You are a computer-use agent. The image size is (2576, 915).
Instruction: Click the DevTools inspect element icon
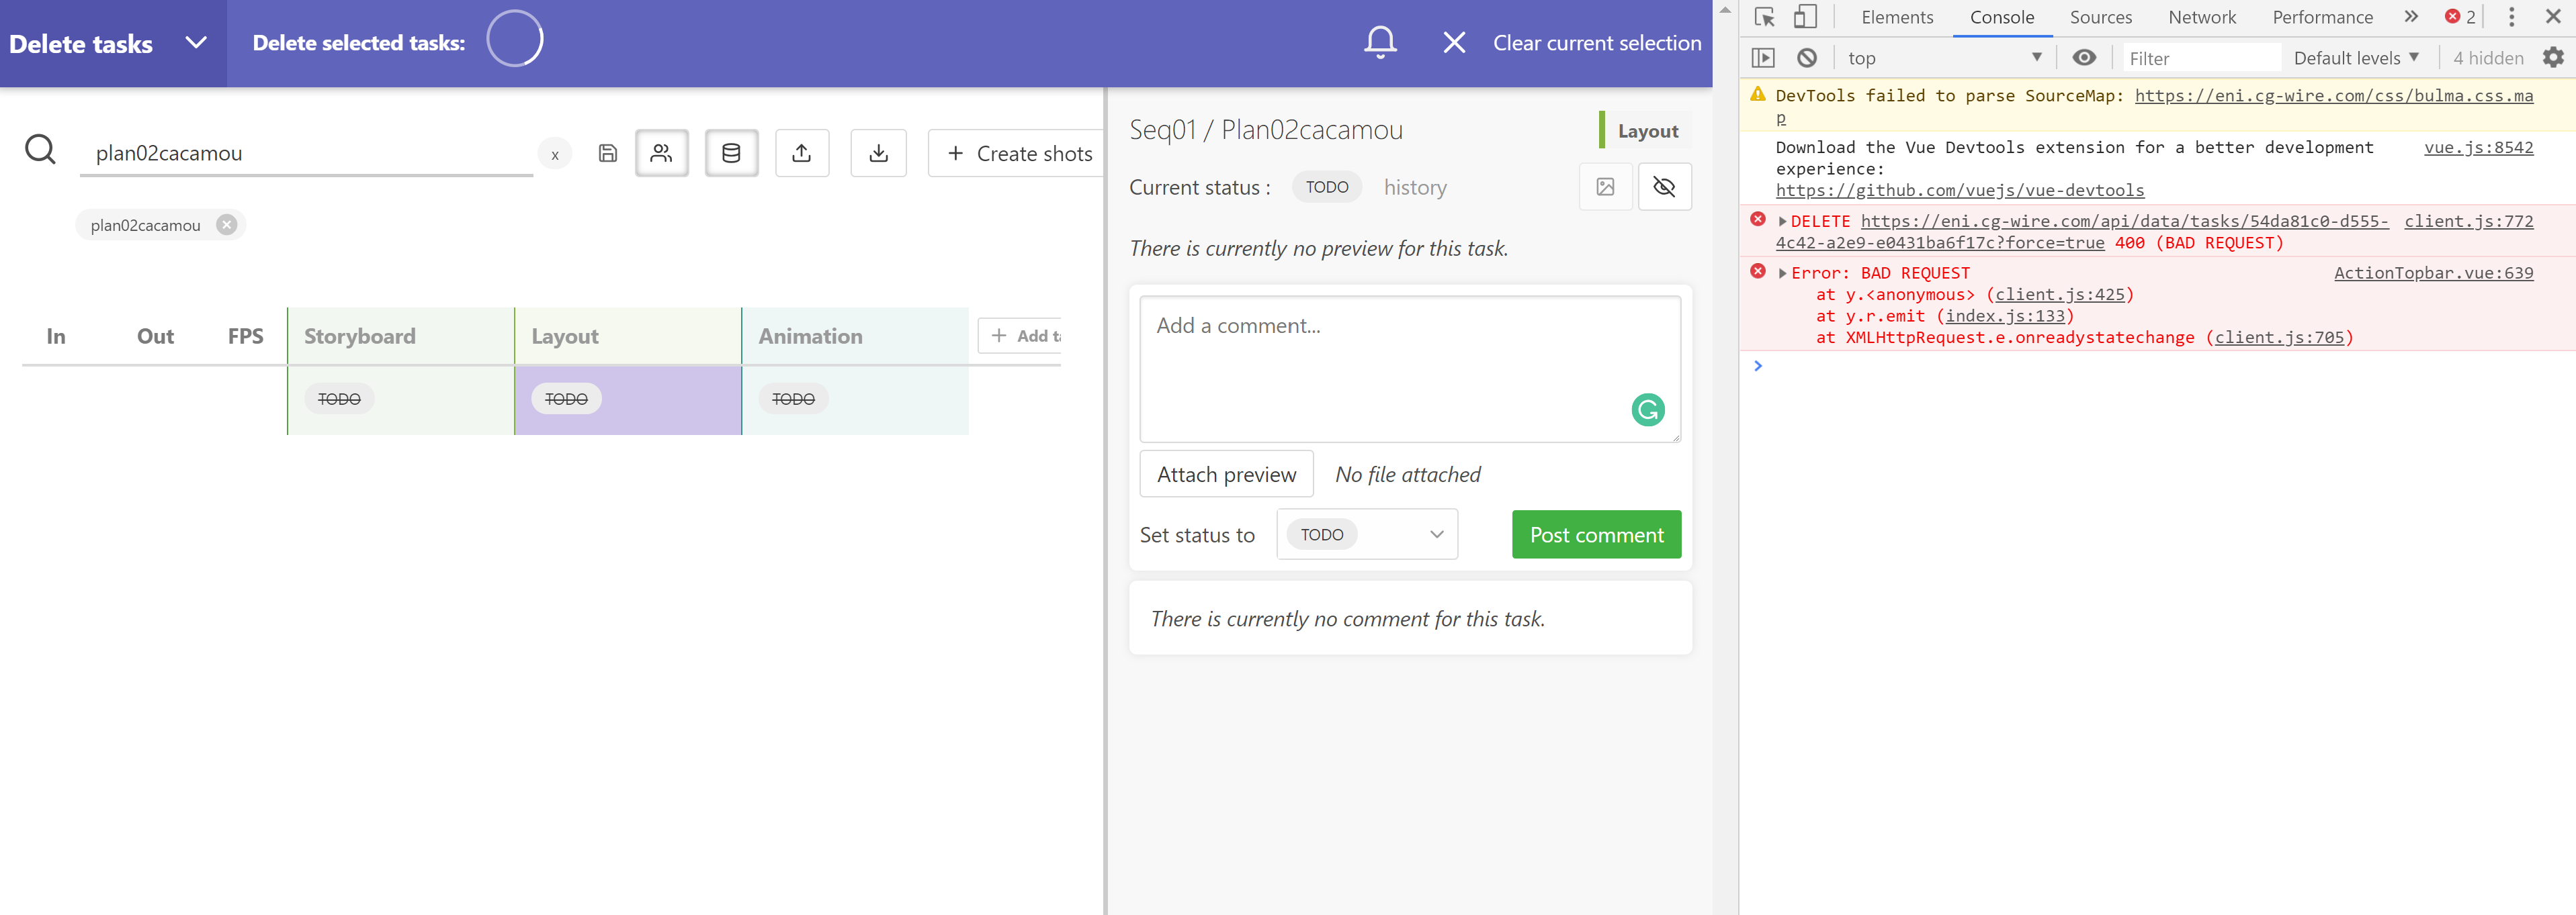click(1764, 17)
